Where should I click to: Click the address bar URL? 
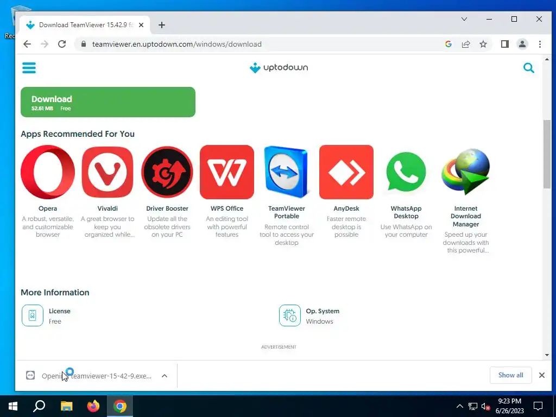[176, 45]
